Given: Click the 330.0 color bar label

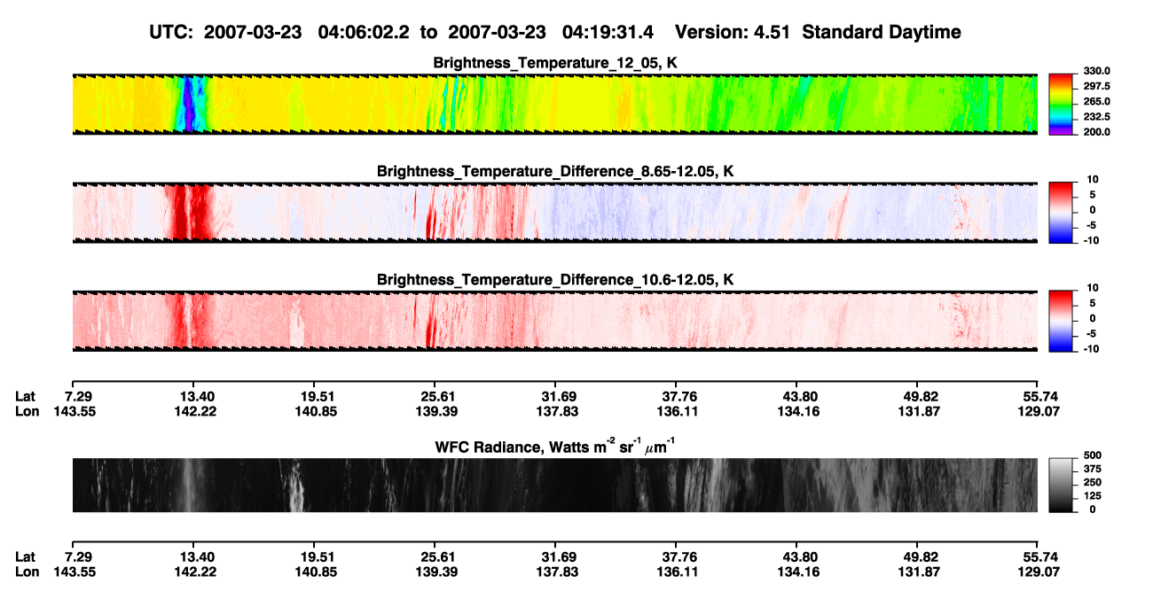Looking at the screenshot, I should pyautogui.click(x=1097, y=72).
